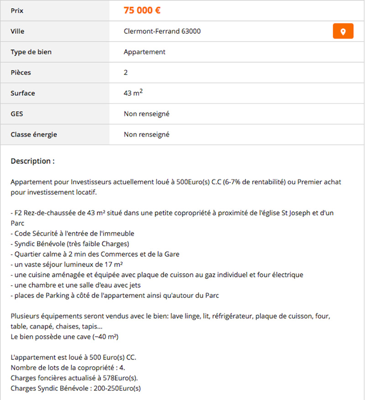This screenshot has height=400, width=365.
Task: Click the GES row label
Action: point(17,114)
